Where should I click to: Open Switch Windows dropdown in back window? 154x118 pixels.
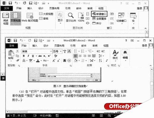121,18
